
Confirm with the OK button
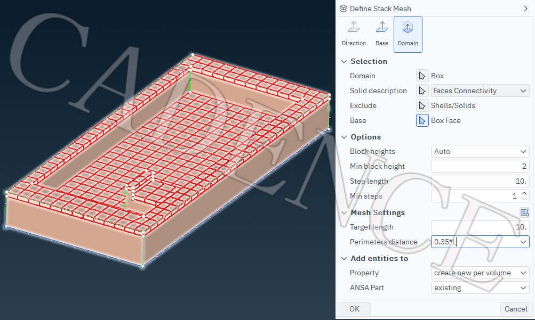pyautogui.click(x=355, y=309)
